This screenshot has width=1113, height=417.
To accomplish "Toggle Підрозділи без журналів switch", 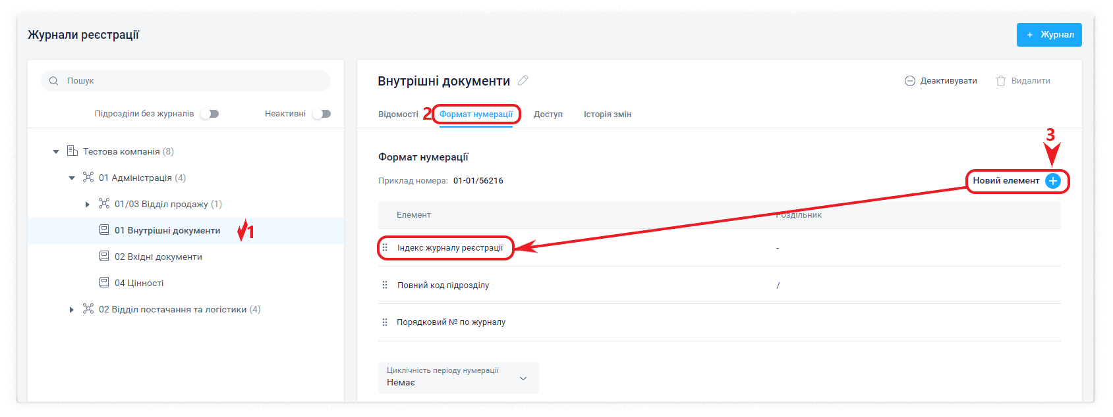I will 210,114.
